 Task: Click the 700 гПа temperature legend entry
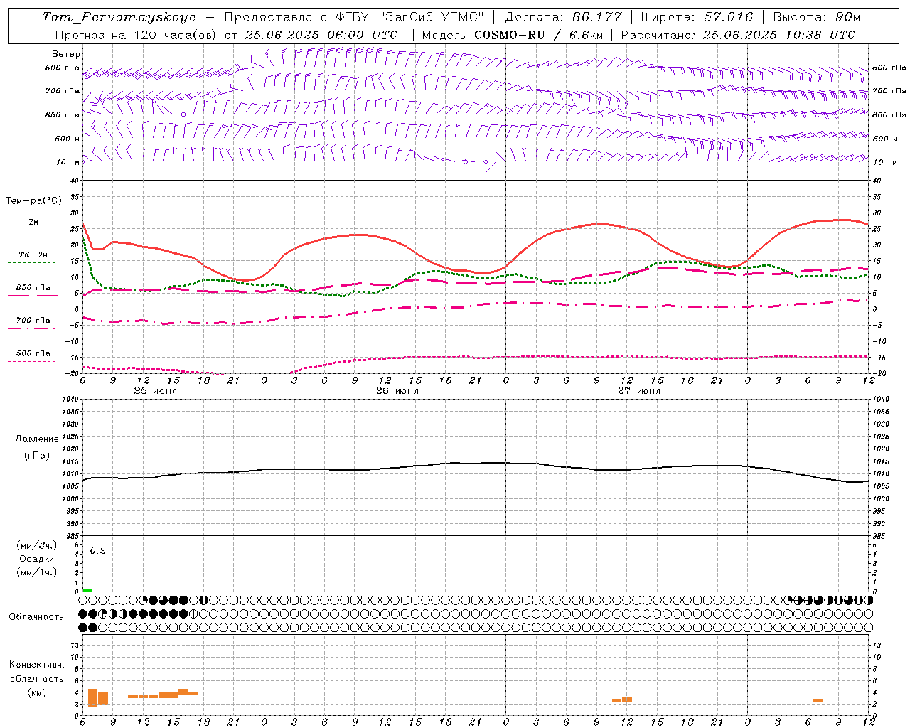pyautogui.click(x=33, y=320)
